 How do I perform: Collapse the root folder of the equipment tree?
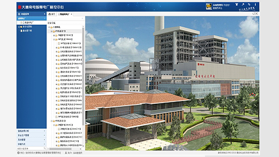[x=49, y=27]
